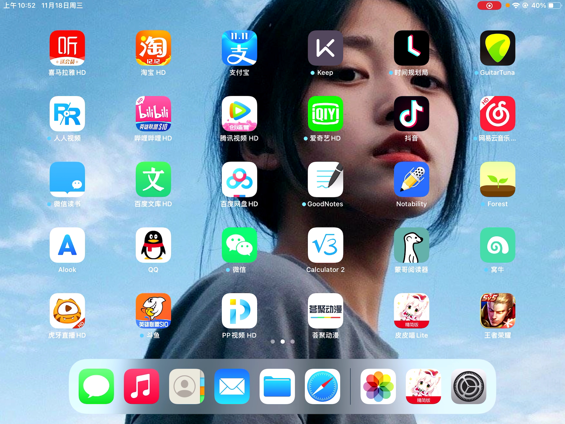Open 腾讯视频 HD app
Viewport: 565px width, 424px height.
click(x=239, y=113)
